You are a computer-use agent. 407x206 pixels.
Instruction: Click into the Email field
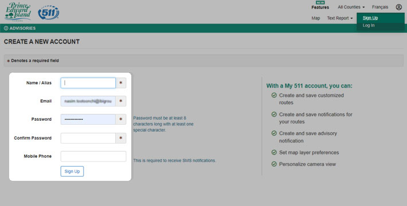click(88, 101)
